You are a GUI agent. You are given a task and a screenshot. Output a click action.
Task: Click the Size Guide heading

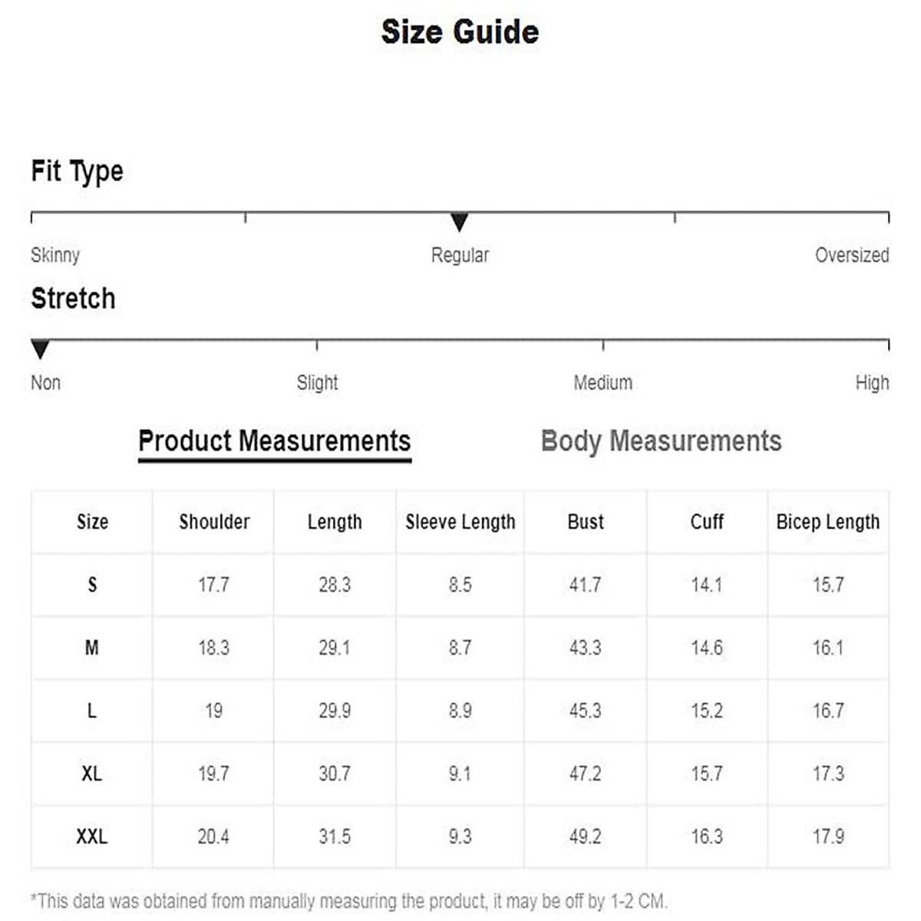460,32
